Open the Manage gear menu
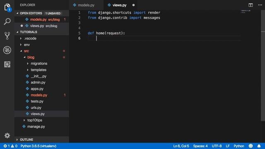This screenshot has width=265, height=149. click(x=7, y=135)
